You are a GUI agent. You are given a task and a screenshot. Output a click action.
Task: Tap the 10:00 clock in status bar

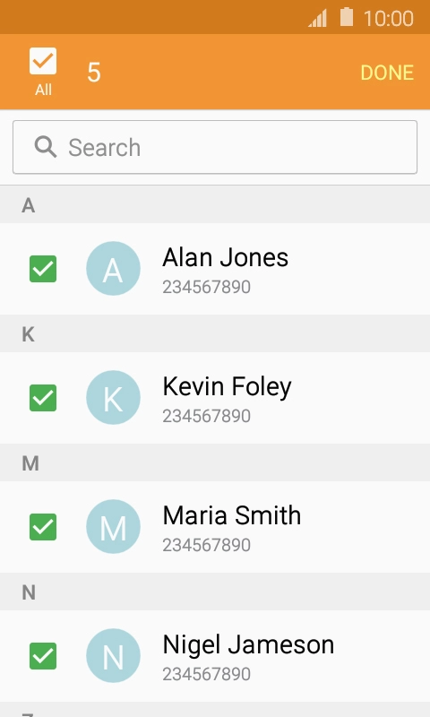[389, 19]
